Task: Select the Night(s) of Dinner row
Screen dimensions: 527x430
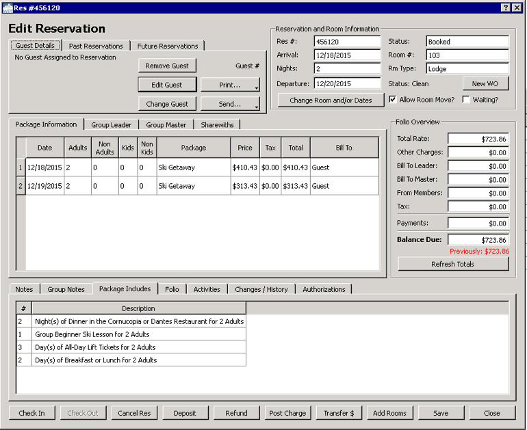Action: coord(131,321)
